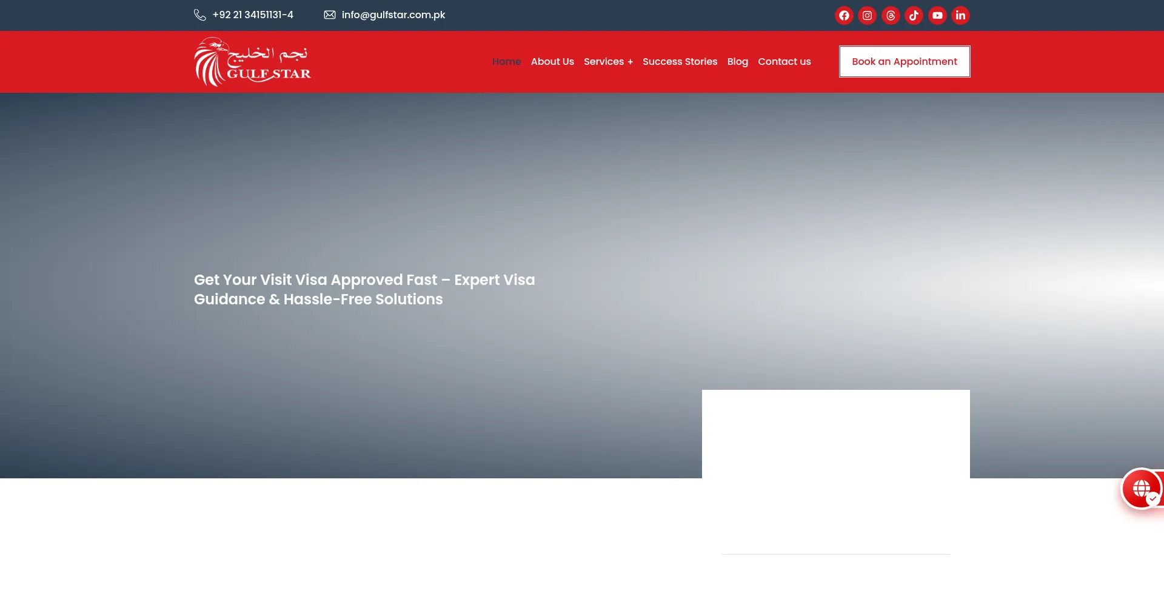Screen dimensions: 1164x602
Task: Click the phone handset icon
Action: tap(200, 15)
